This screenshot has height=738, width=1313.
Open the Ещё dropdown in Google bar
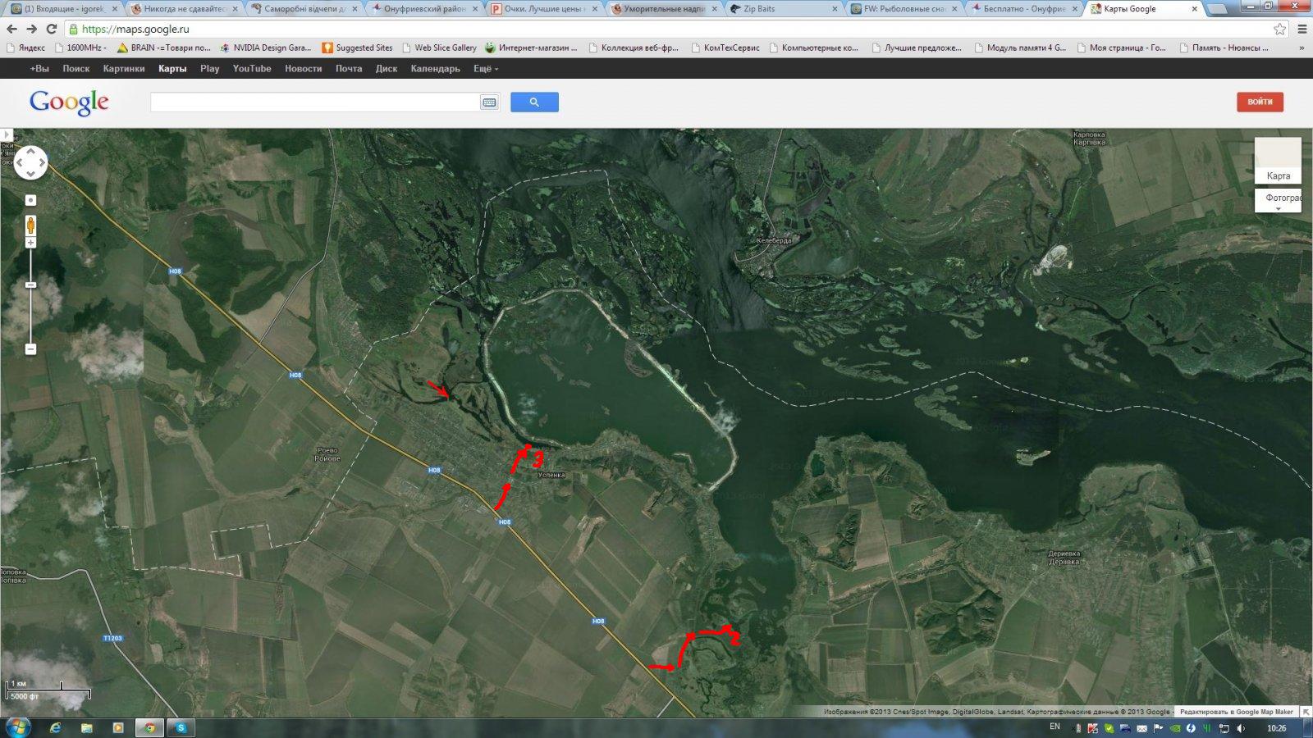(x=486, y=69)
